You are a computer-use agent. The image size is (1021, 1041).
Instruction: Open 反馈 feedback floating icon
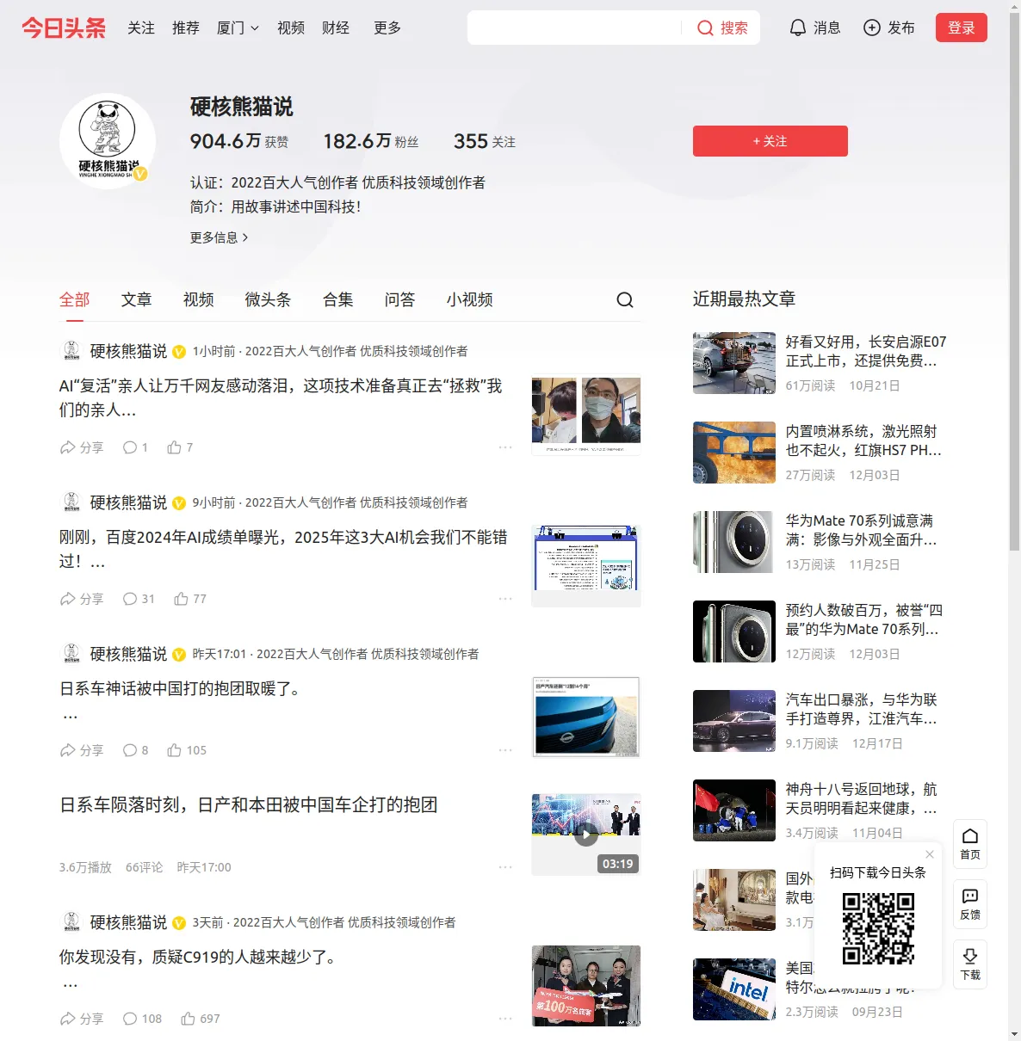coord(970,904)
